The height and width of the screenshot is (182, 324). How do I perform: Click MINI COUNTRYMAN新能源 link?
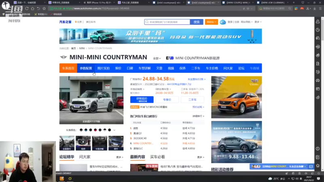198,58
